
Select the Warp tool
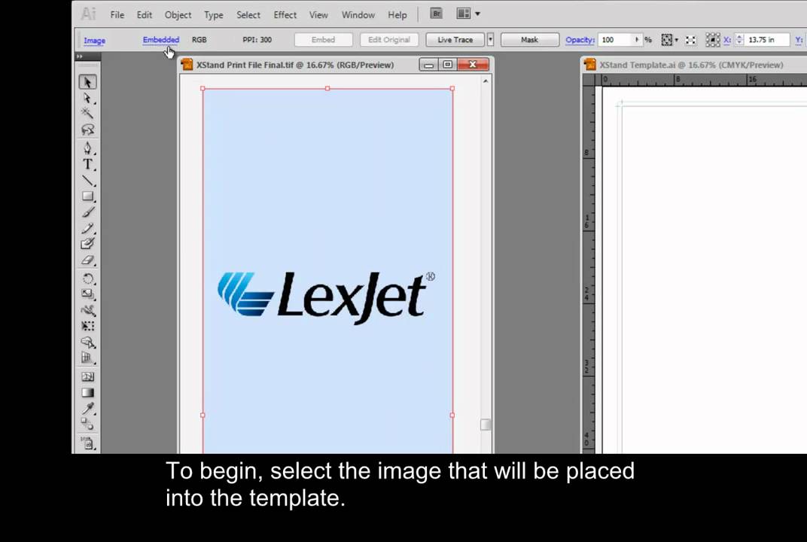click(x=87, y=310)
